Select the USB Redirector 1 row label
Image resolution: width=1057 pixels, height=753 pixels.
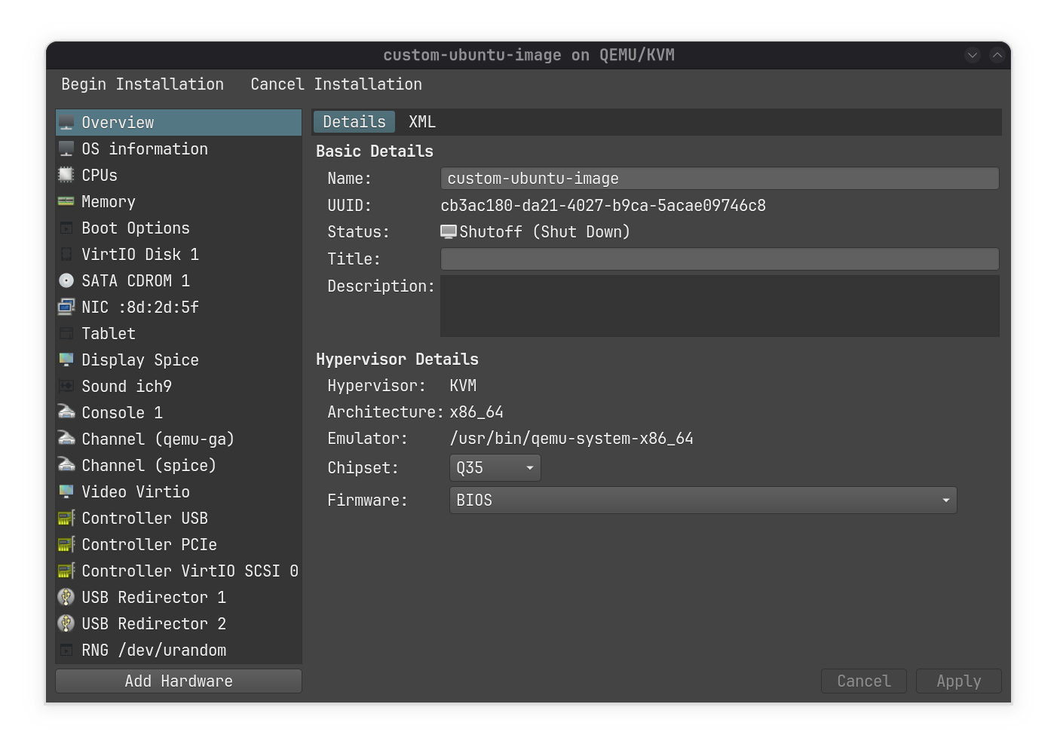point(154,598)
